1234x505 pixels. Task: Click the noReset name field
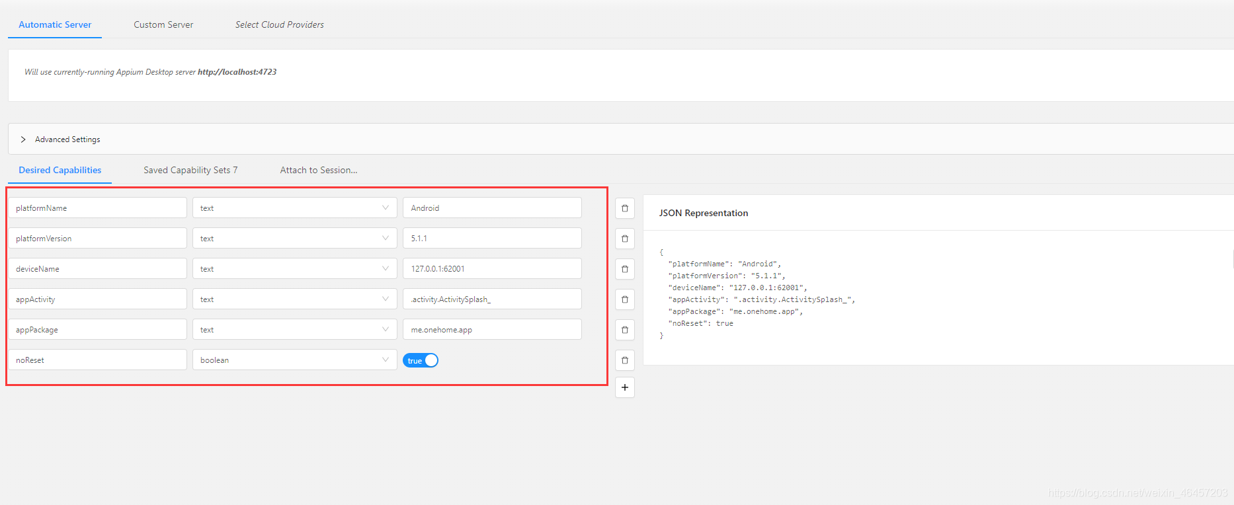click(x=98, y=360)
